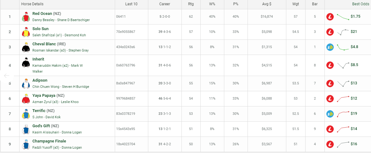Click Red Ocean's red and green jockey silks
The width and height of the screenshot is (371, 153).
(x=25, y=16)
